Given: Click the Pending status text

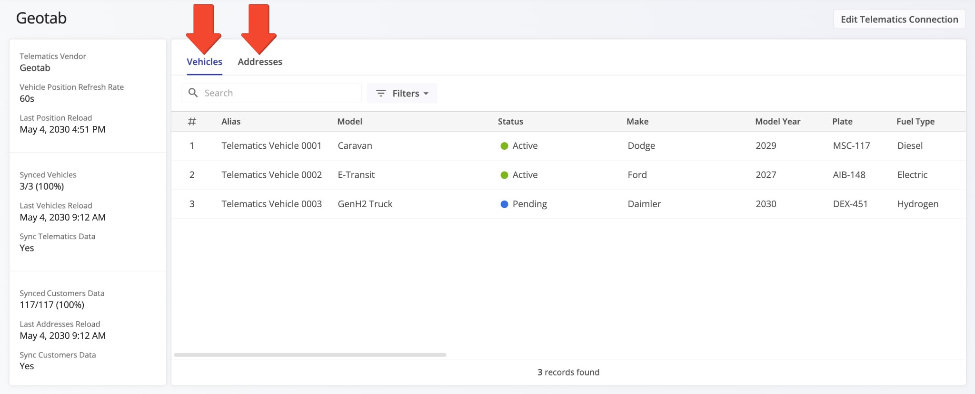Looking at the screenshot, I should click(530, 204).
